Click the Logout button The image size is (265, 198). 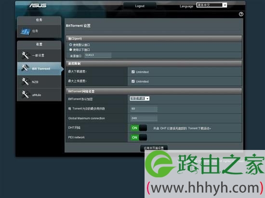140,6
